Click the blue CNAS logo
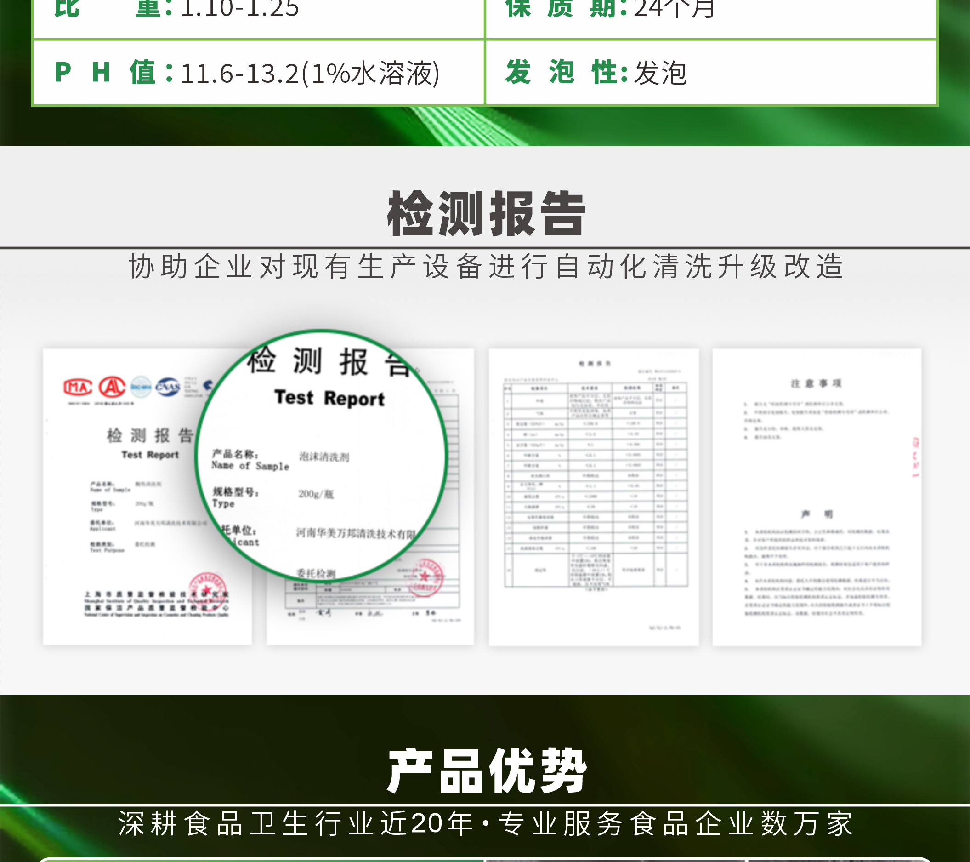Image resolution: width=970 pixels, height=862 pixels. coord(168,387)
